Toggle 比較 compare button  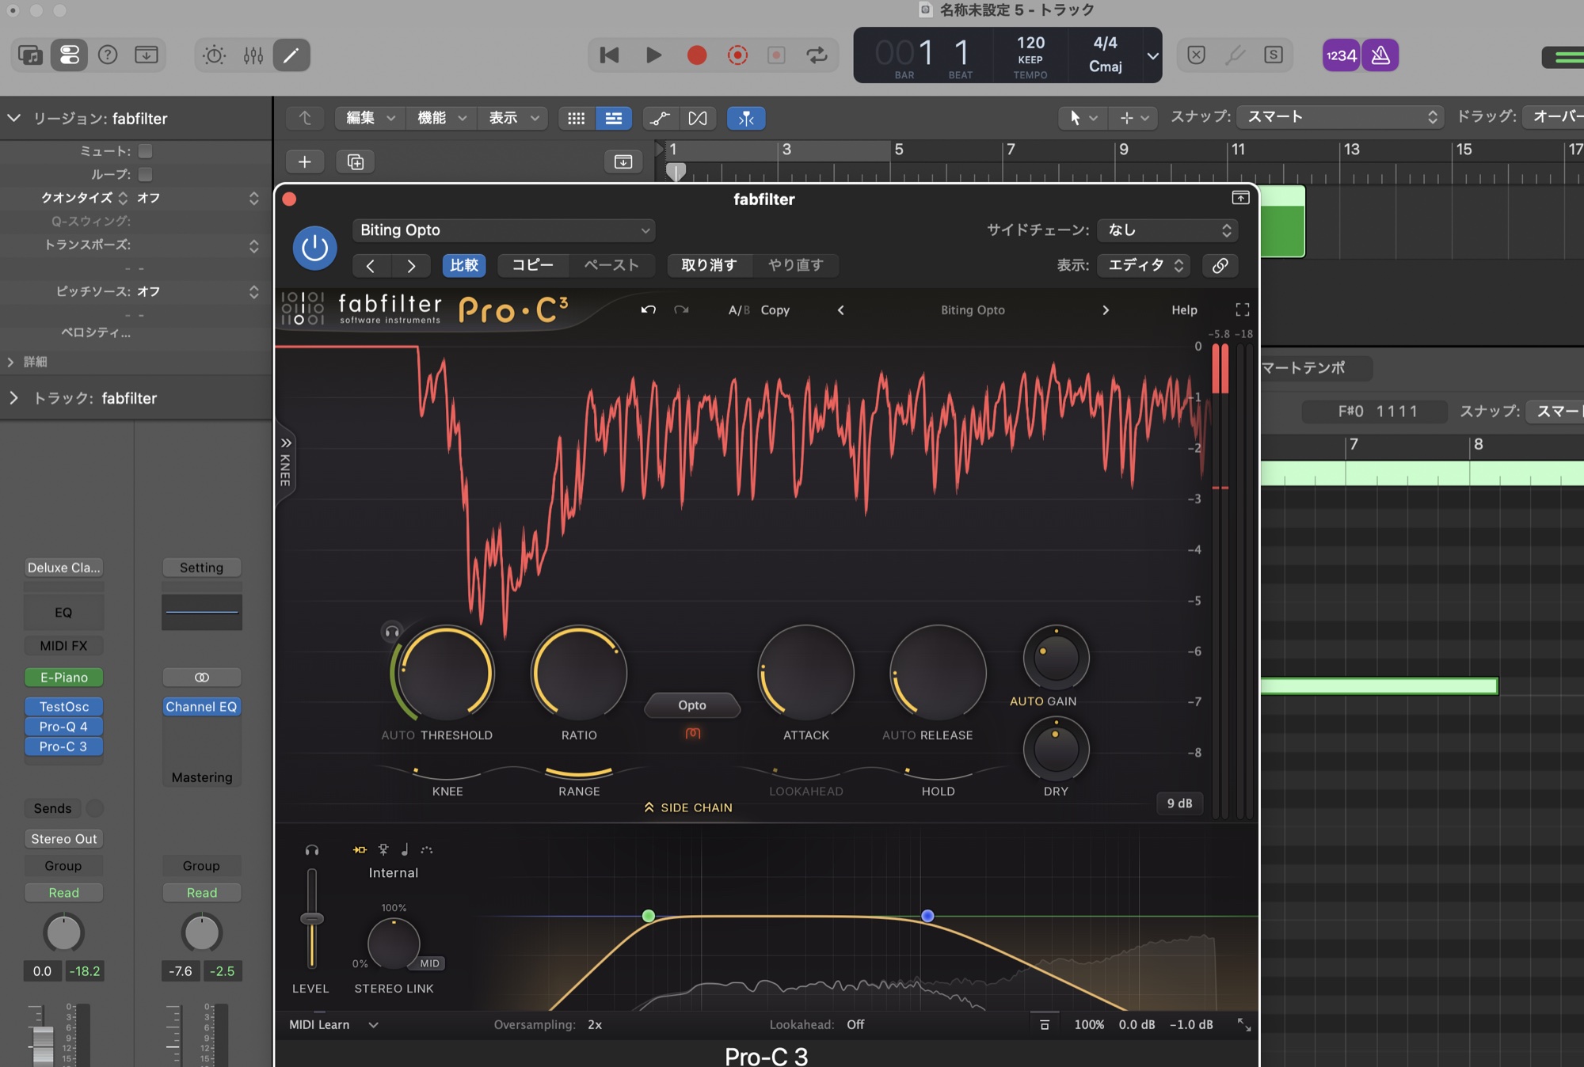[x=464, y=265]
